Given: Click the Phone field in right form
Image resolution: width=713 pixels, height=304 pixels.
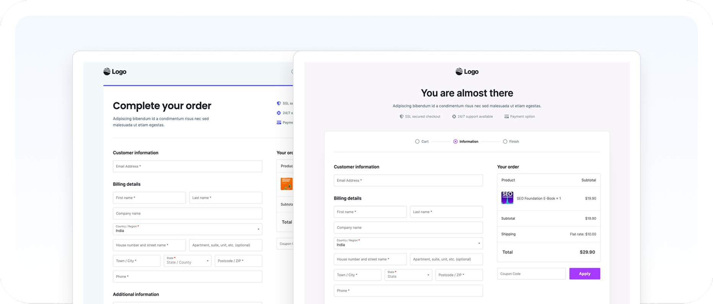Looking at the screenshot, I should coord(408,291).
